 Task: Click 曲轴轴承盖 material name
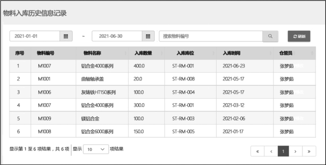(92, 79)
